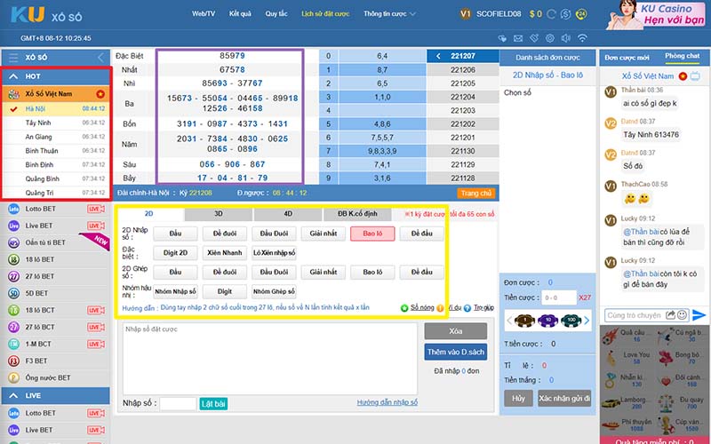Screen dimensions: 711x444
Task: Select the Digit 2D special option
Action: [175, 253]
